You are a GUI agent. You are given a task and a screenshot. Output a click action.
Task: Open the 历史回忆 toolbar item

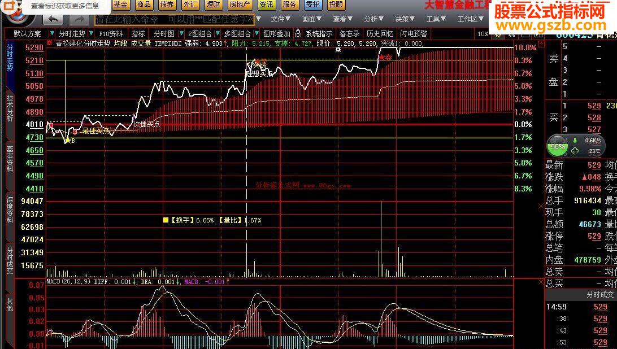coord(380,34)
